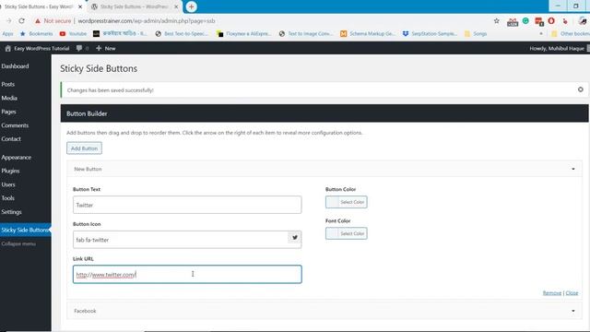The width and height of the screenshot is (590, 332).
Task: Click the address bar URL
Action: pos(147,21)
